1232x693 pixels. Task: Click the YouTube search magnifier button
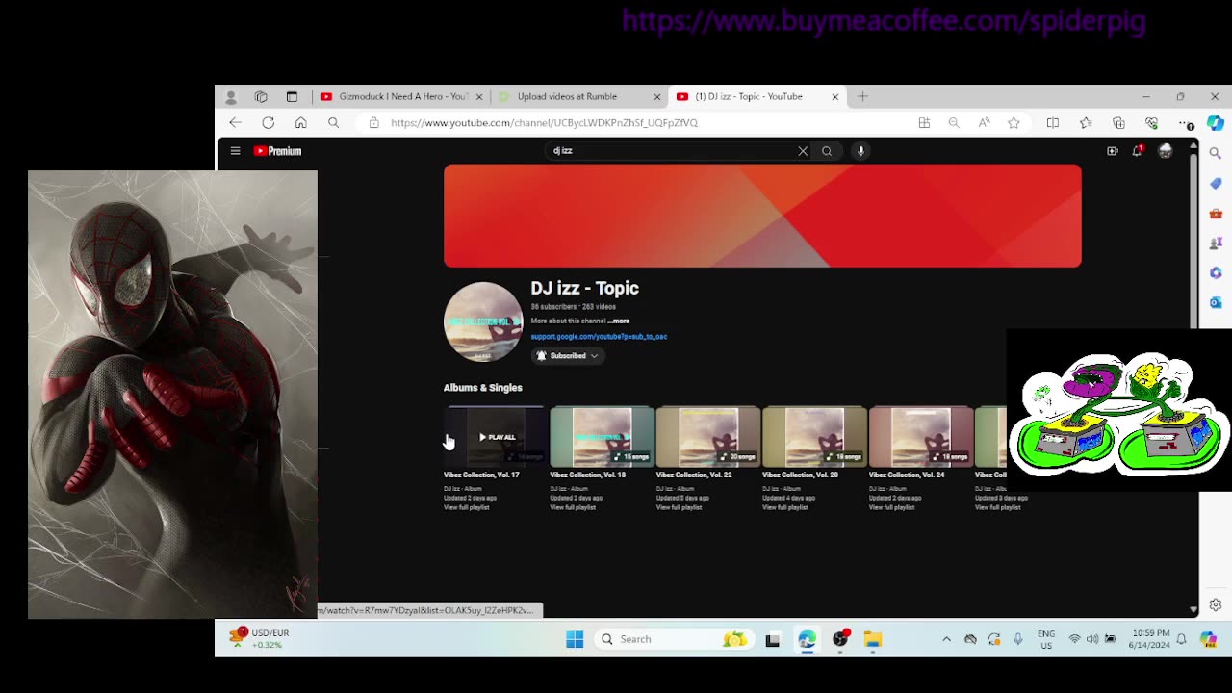pyautogui.click(x=827, y=151)
